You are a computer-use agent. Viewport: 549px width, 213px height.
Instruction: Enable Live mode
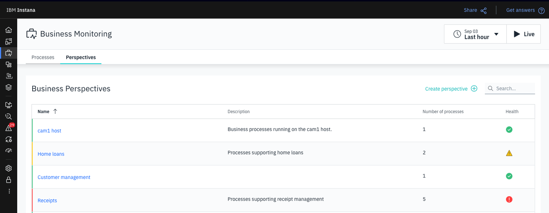coord(523,34)
